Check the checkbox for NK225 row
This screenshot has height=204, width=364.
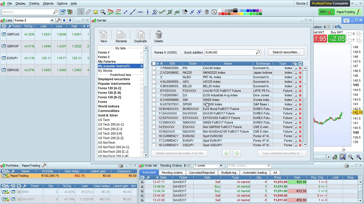(154, 73)
